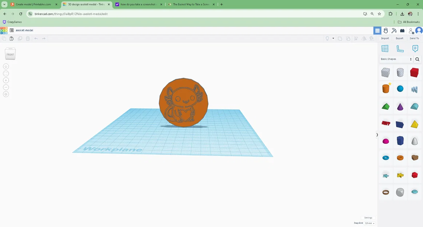Click the shapes search magnifier
The width and height of the screenshot is (423, 227).
[417, 59]
